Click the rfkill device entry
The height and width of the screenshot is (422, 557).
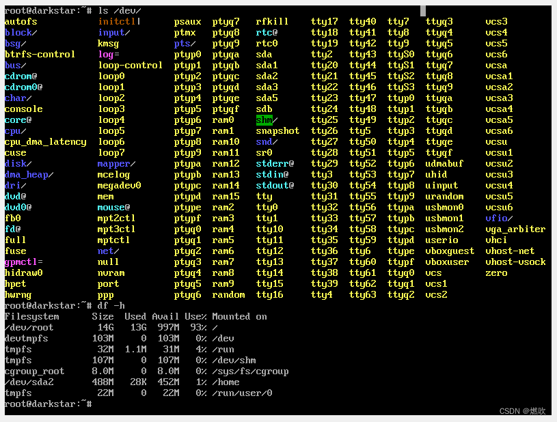[271, 21]
